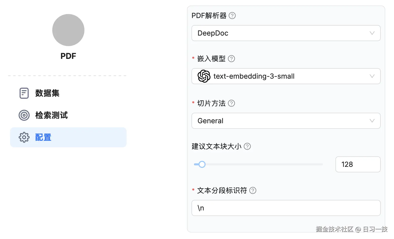Click the PDF knowledge base title
The image size is (394, 239).
(x=68, y=56)
